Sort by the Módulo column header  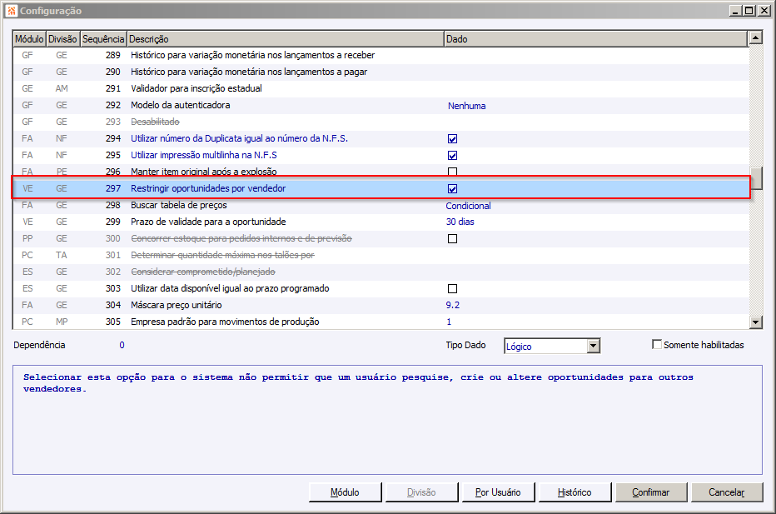(x=29, y=39)
